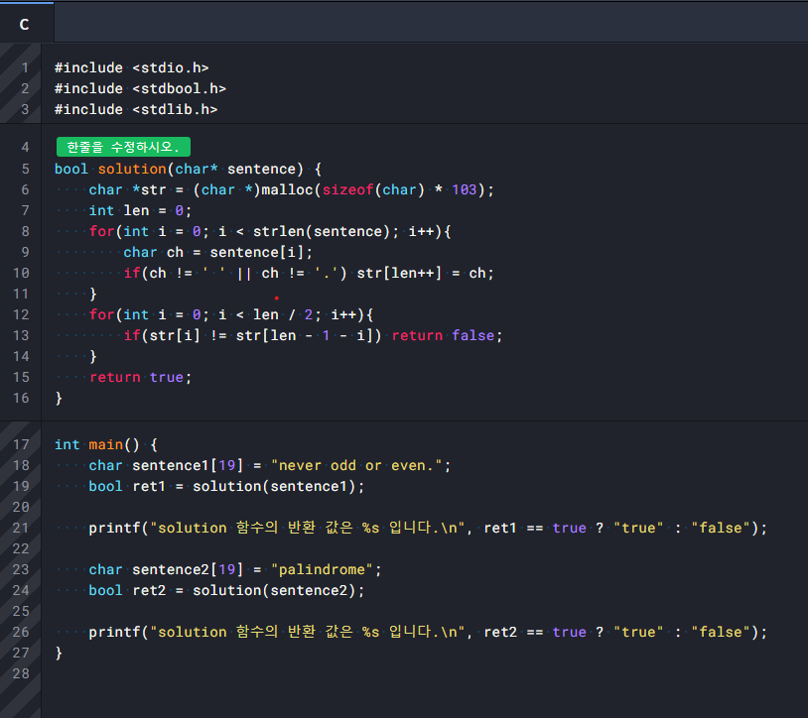Click the 'len / 2' for loop line

[x=231, y=314]
